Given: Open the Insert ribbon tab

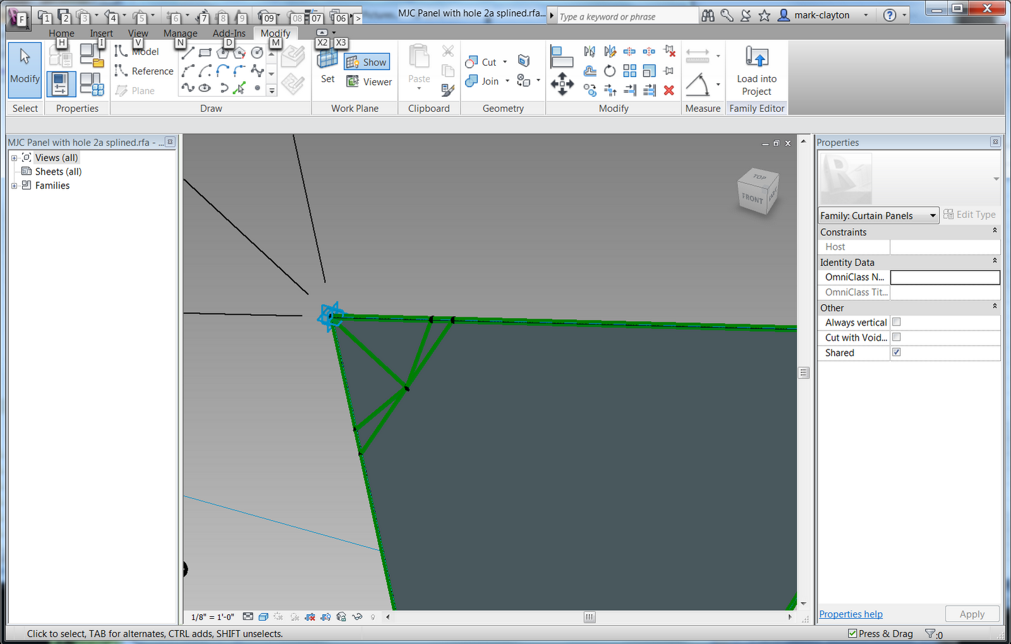Looking at the screenshot, I should (x=102, y=33).
